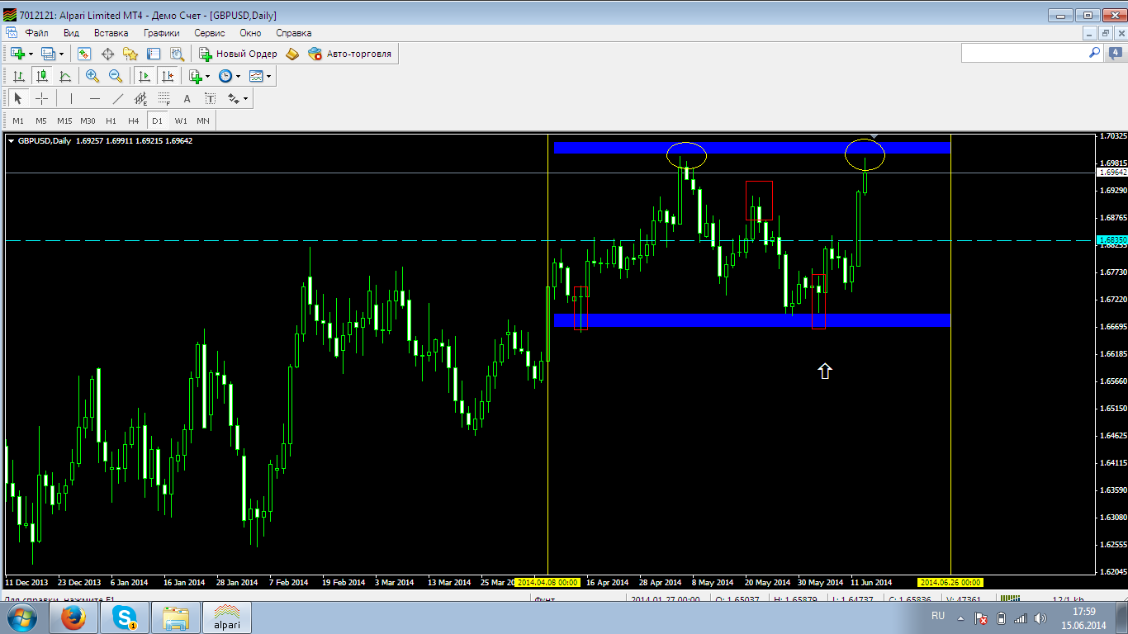
Task: Zoom out on the chart
Action: 116,76
